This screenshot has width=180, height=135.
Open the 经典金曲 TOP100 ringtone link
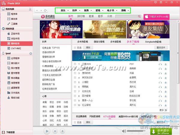click(51, 48)
